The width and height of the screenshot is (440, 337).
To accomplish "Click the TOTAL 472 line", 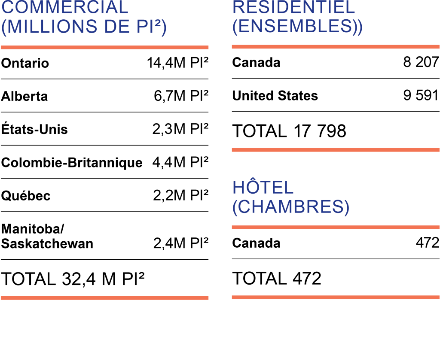I will [277, 279].
